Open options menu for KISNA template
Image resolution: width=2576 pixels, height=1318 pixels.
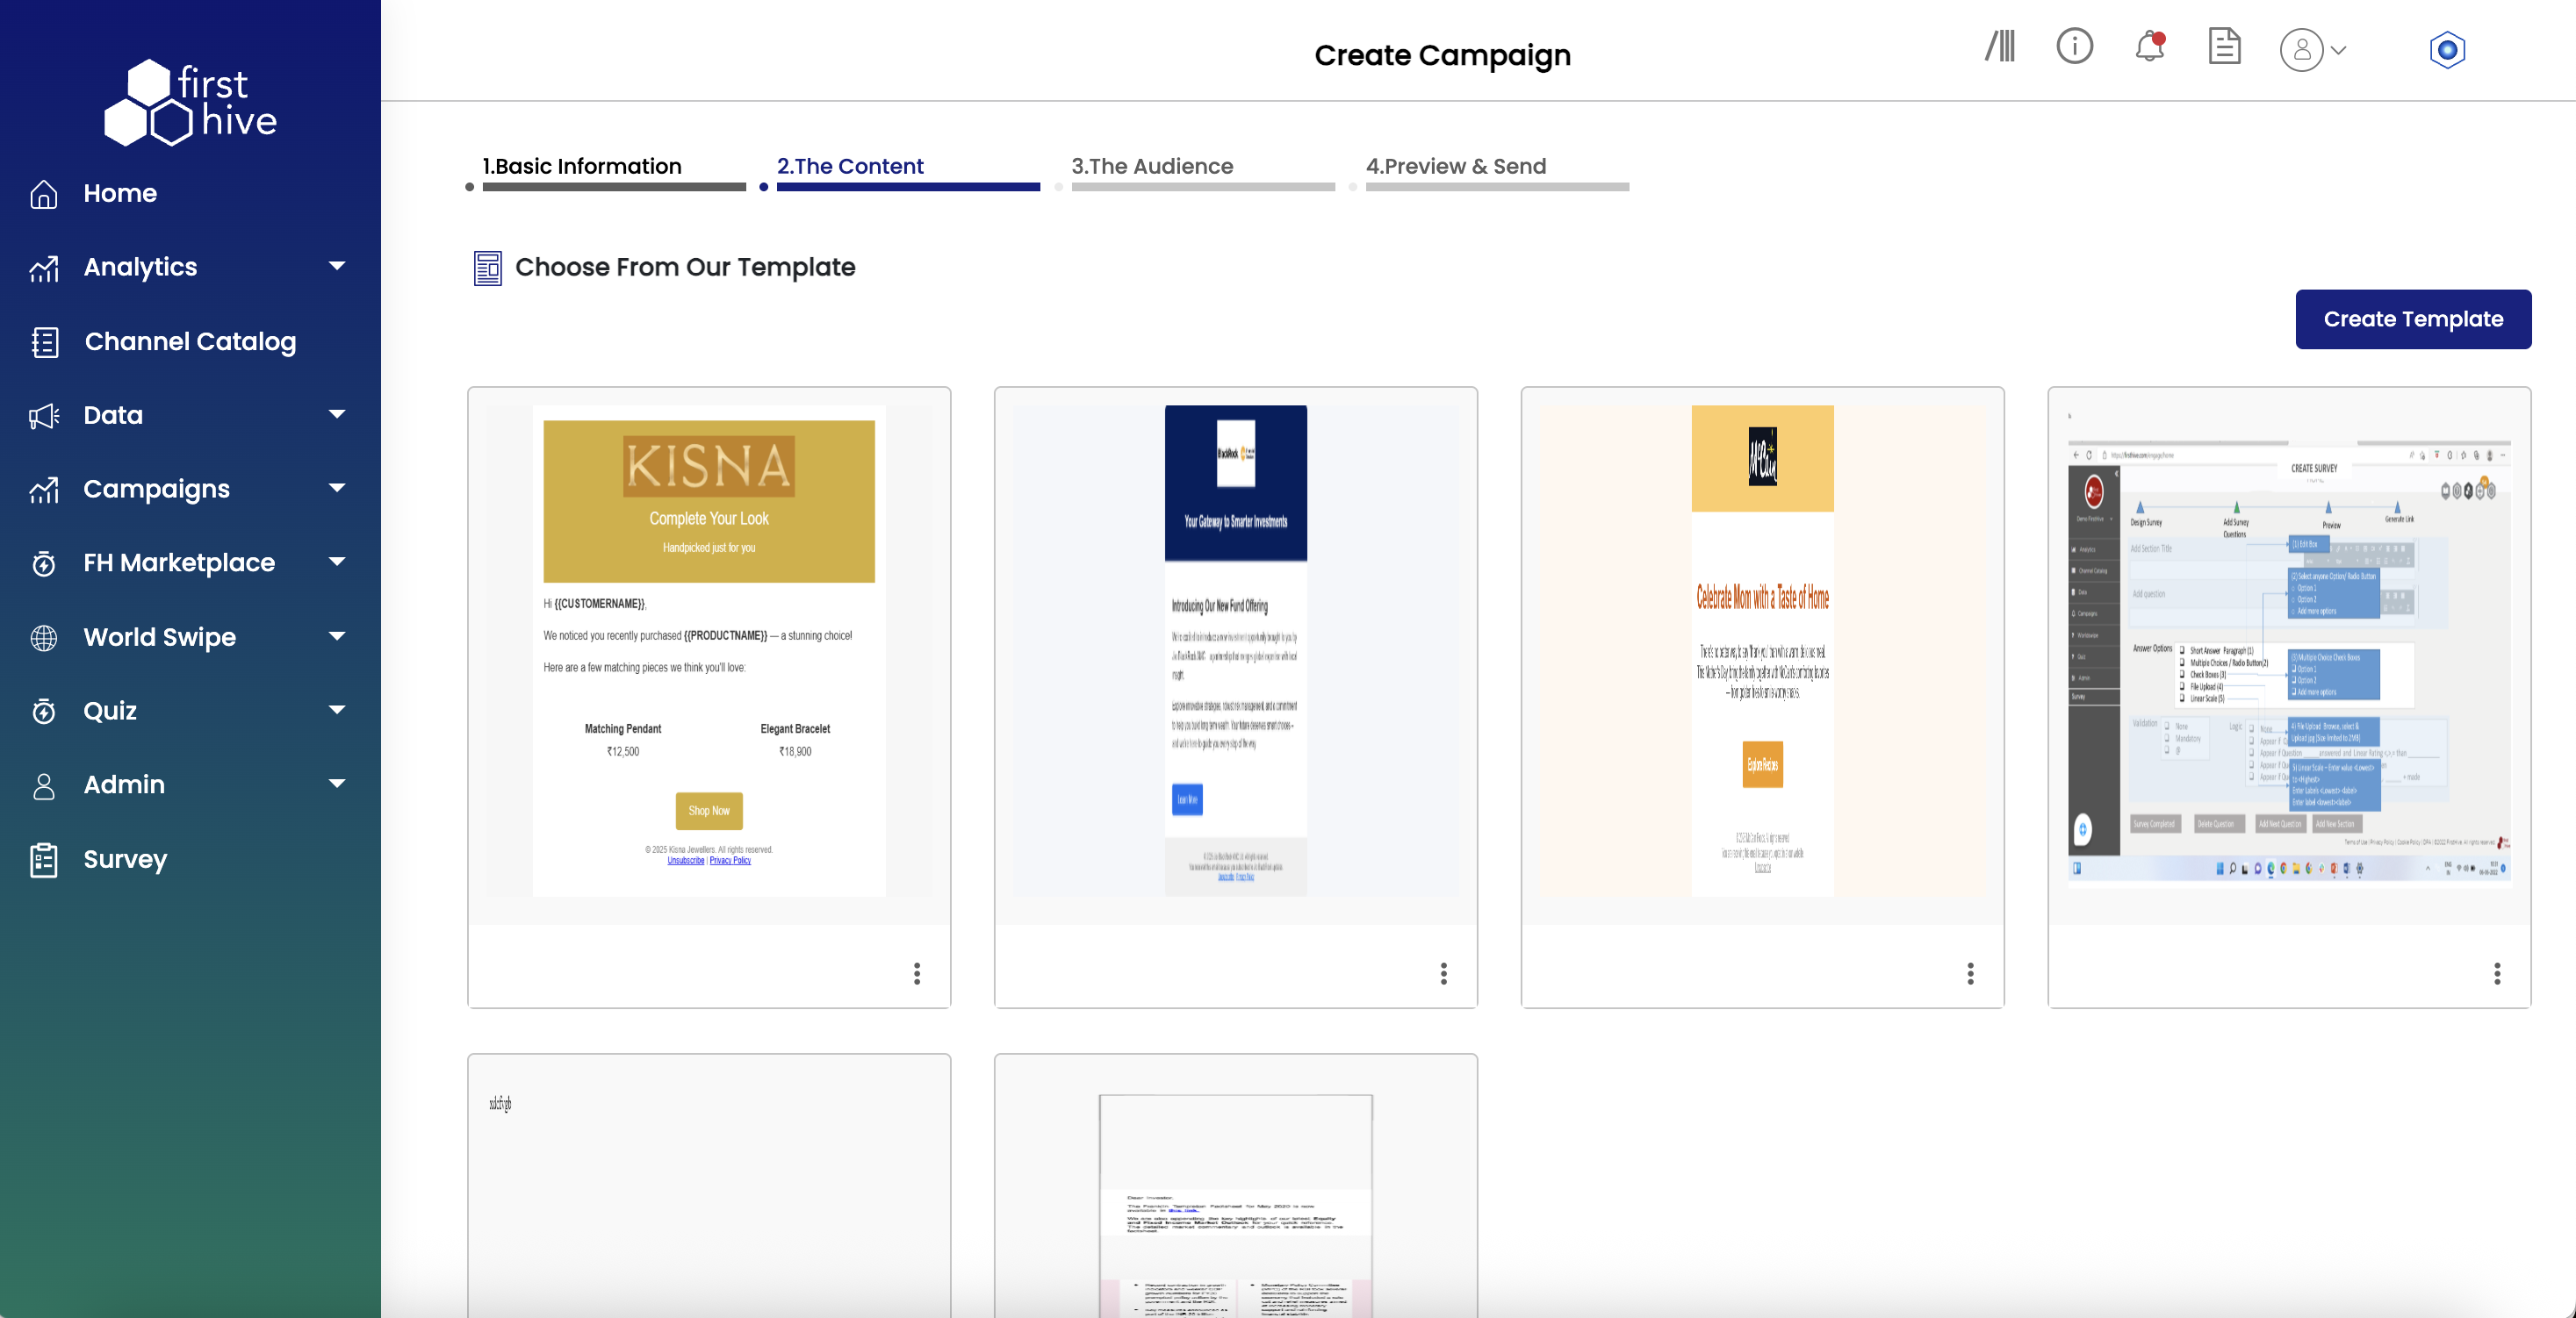pos(917,973)
